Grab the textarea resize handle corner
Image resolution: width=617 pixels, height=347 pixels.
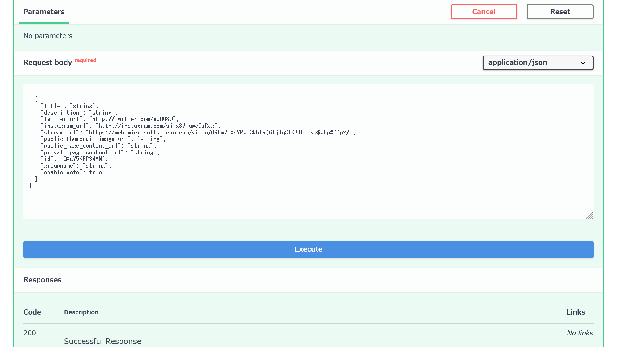pos(589,215)
